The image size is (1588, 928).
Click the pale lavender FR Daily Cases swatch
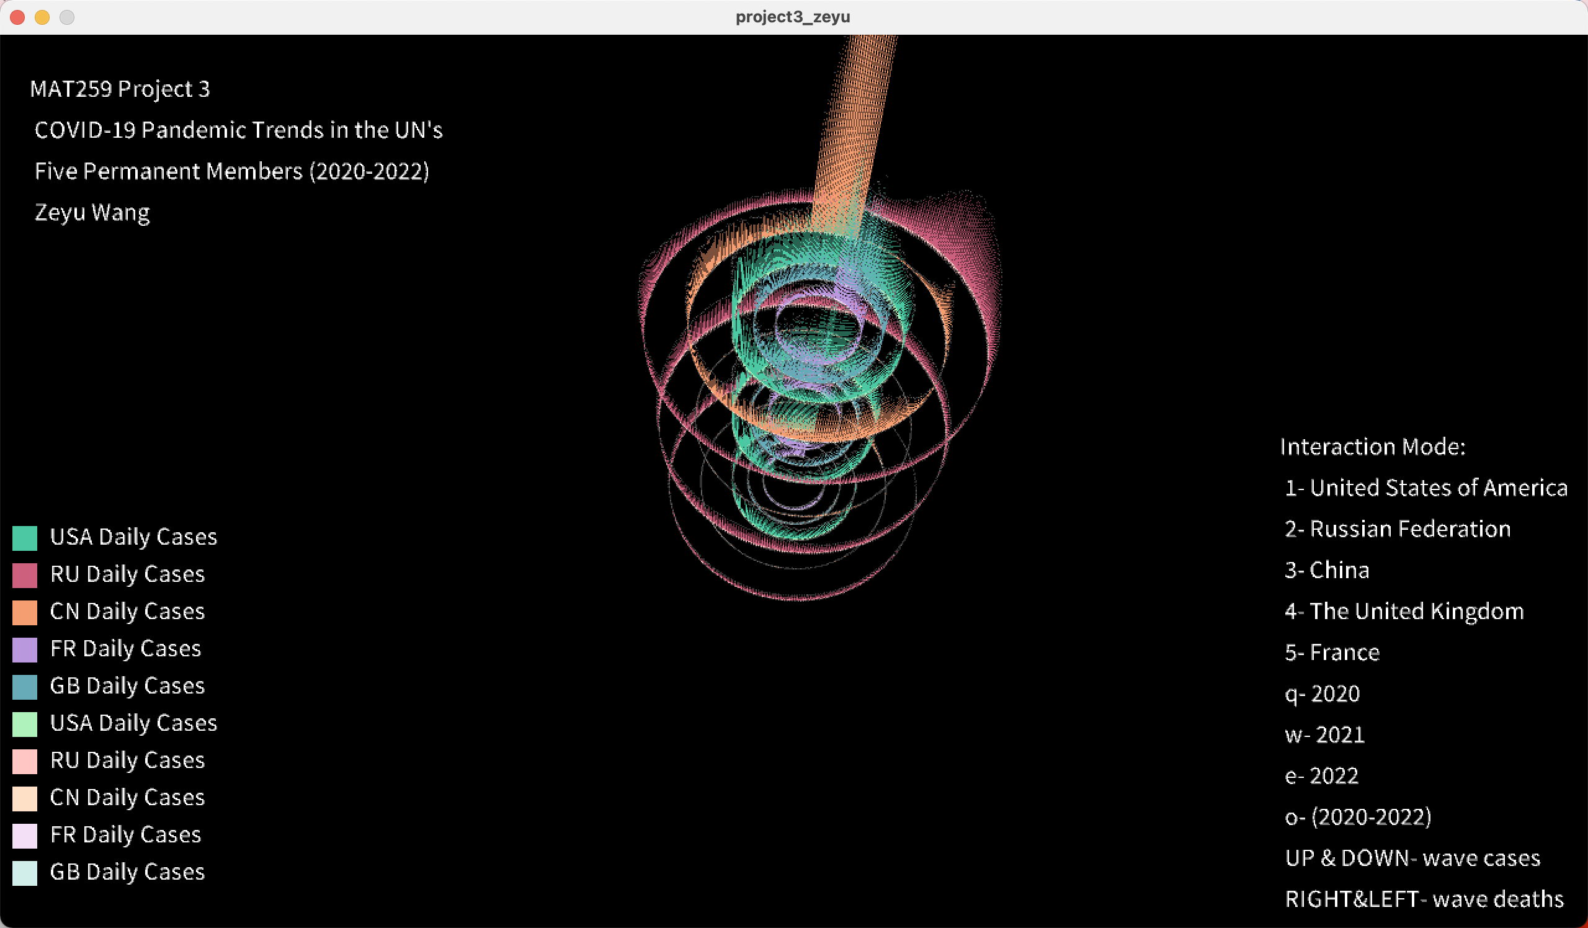click(x=25, y=836)
